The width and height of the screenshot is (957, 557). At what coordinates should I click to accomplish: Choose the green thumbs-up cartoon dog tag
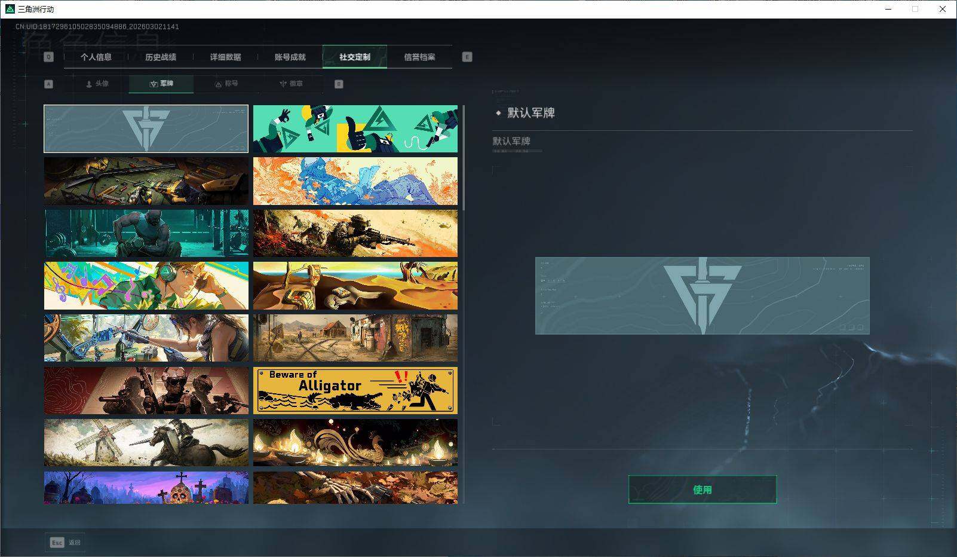(x=355, y=128)
